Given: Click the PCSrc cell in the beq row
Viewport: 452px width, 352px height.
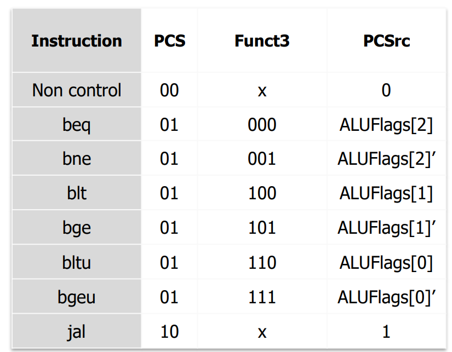Looking at the screenshot, I should [x=386, y=125].
